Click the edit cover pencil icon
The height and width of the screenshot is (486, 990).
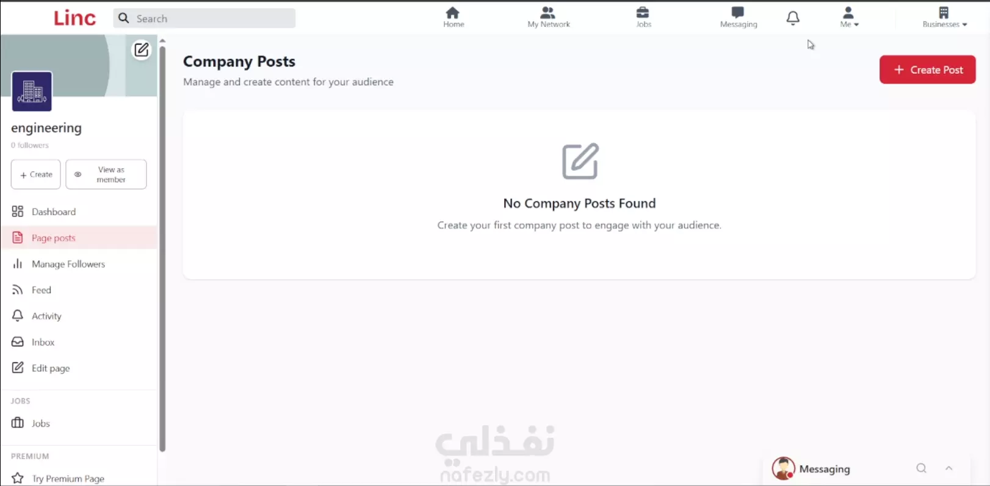[x=141, y=49]
